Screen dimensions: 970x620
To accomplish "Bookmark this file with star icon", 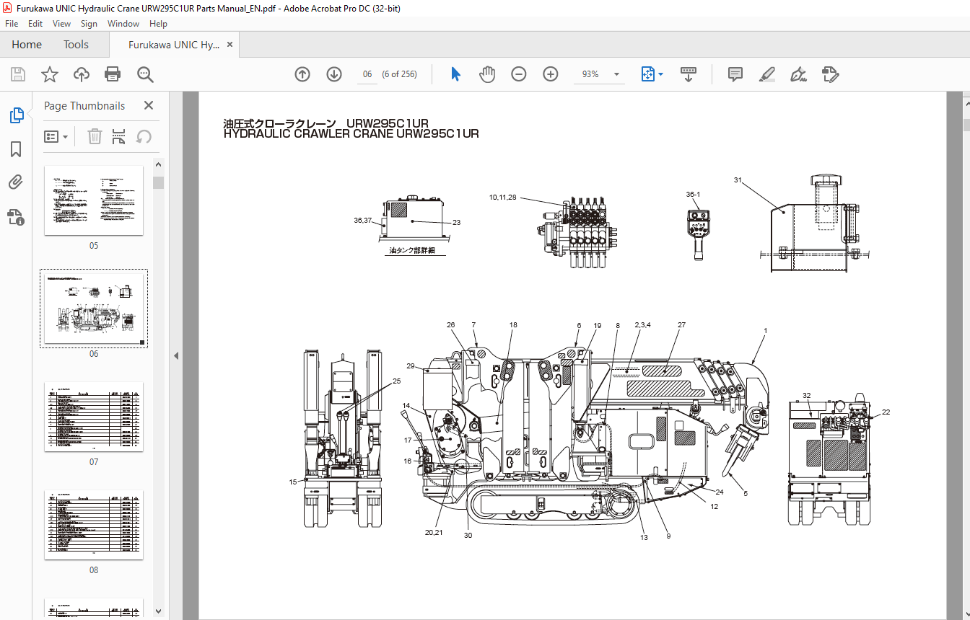I will 49,74.
